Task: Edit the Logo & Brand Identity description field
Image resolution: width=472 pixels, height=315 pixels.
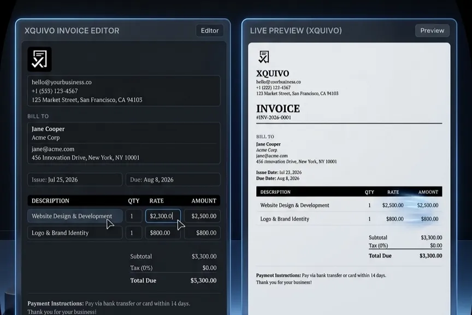Action: click(75, 233)
